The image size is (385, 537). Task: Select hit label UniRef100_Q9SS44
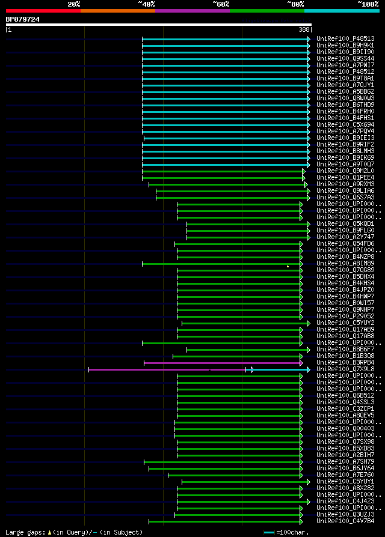coord(345,58)
